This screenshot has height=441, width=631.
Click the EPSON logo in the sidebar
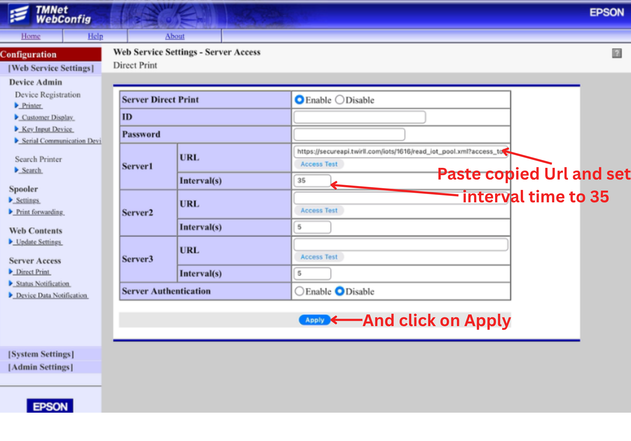[50, 406]
